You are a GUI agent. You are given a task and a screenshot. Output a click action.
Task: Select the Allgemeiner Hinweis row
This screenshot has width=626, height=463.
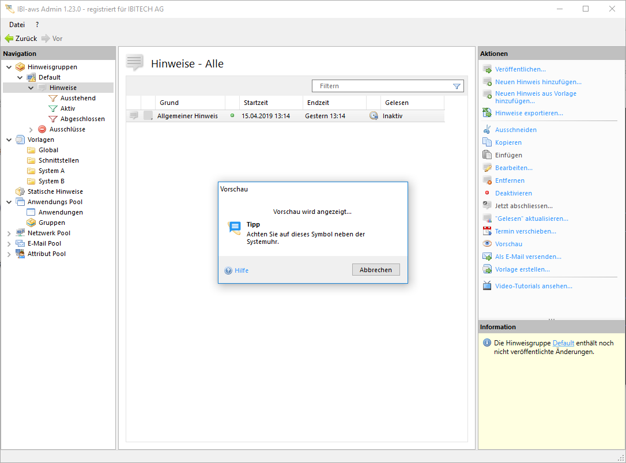coord(187,116)
